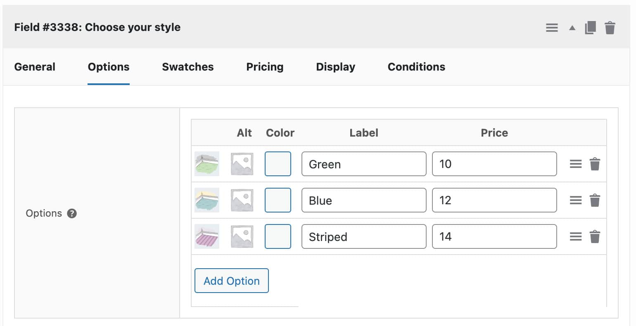This screenshot has height=326, width=636.
Task: Click the help icon next to Options
Action: [71, 213]
